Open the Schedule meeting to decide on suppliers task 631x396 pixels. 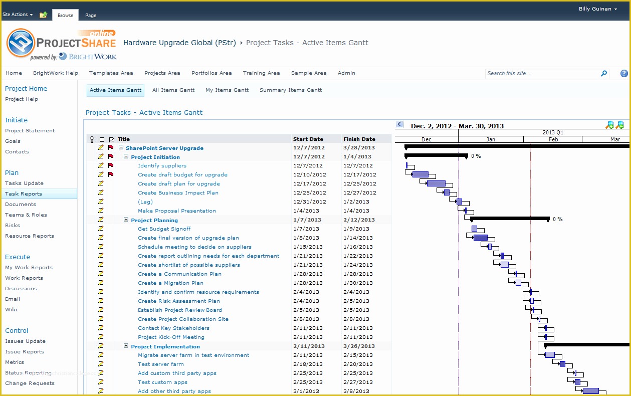(194, 247)
